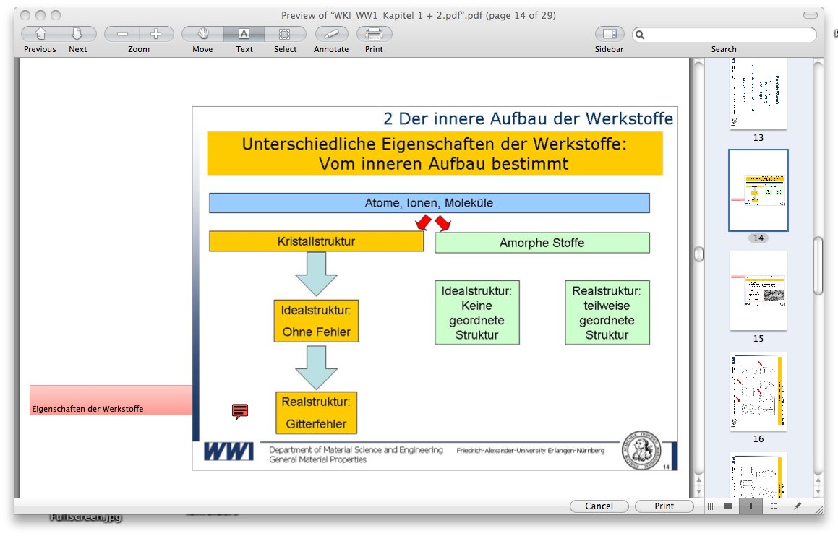This screenshot has height=536, width=838.
Task: Select page 14 thumbnail
Action: pos(758,191)
